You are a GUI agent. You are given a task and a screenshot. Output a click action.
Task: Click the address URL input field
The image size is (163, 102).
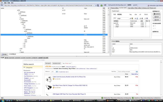click(x=48, y=5)
